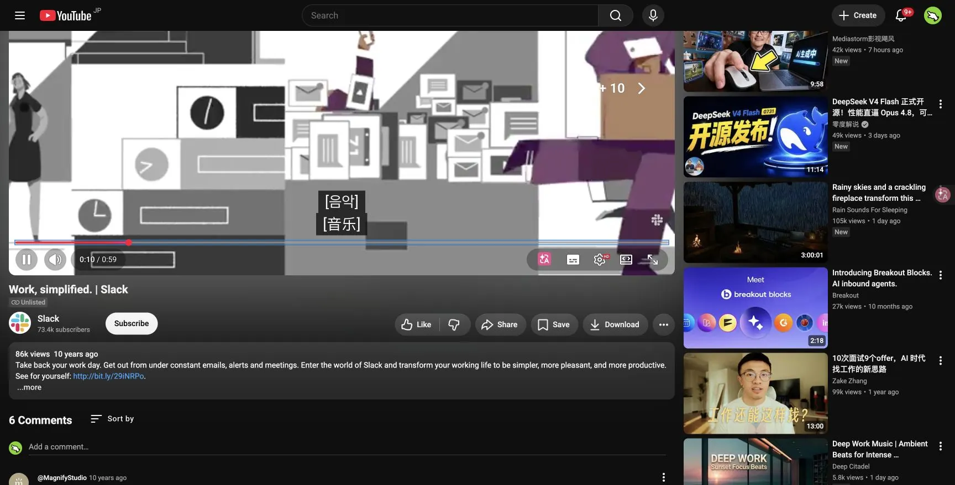Image resolution: width=955 pixels, height=485 pixels.
Task: Expand description with ...more
Action: coord(29,387)
